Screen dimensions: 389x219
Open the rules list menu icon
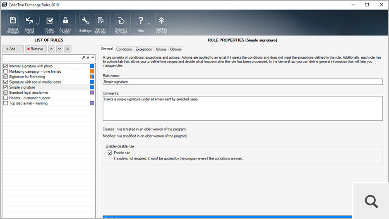pyautogui.click(x=68, y=49)
